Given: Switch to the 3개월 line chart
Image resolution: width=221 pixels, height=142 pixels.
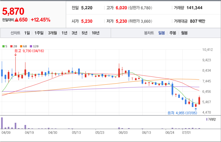Looking at the screenshot, I should (x=52, y=33).
